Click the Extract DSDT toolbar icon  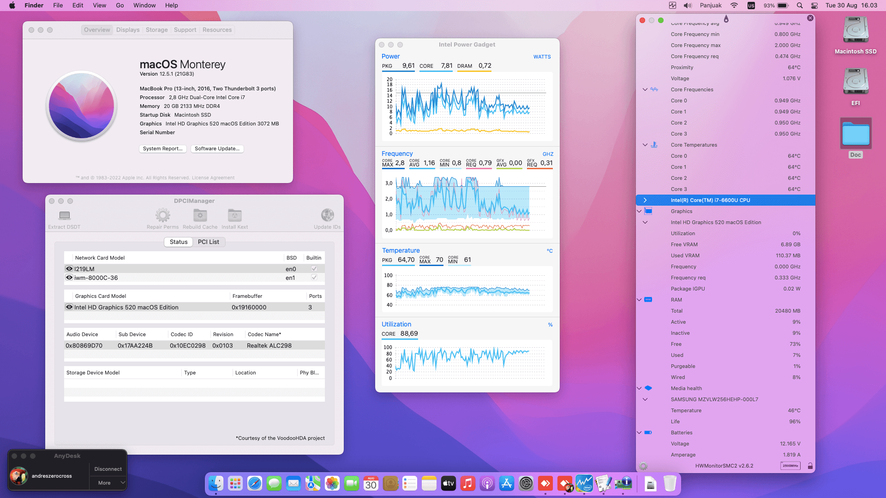coord(65,215)
